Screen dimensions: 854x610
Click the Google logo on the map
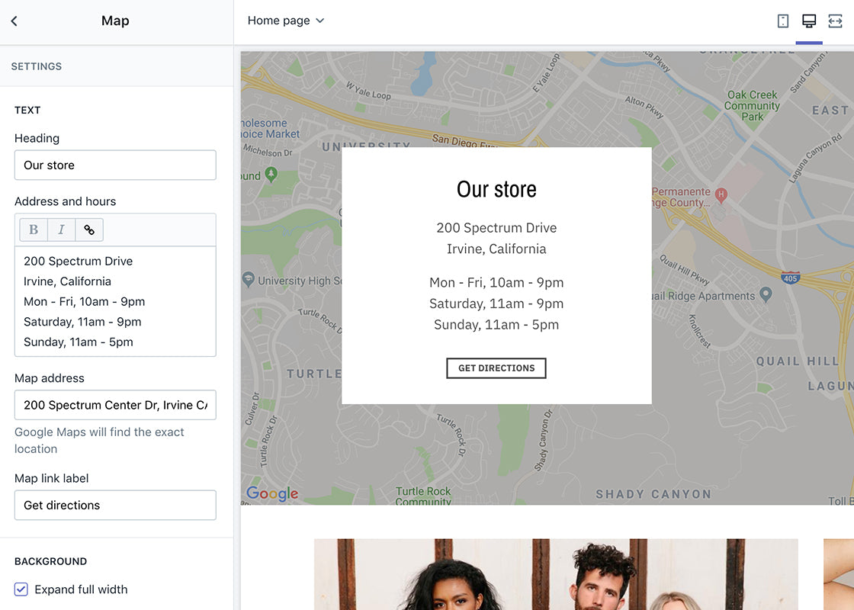click(272, 493)
